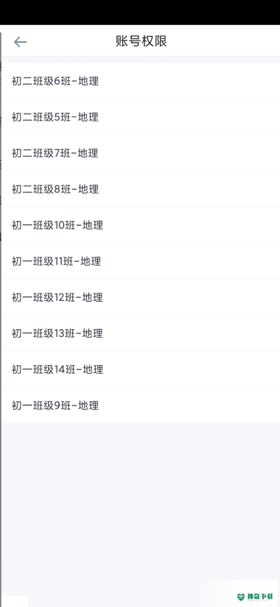The width and height of the screenshot is (280, 607).
Task: Select 初二班级5班-地理 row
Action: 141,117
